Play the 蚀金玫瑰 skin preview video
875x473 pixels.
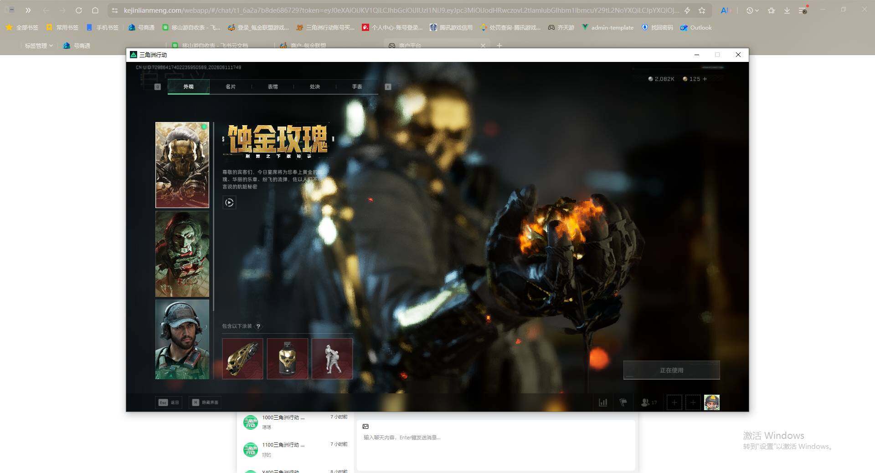pyautogui.click(x=229, y=203)
